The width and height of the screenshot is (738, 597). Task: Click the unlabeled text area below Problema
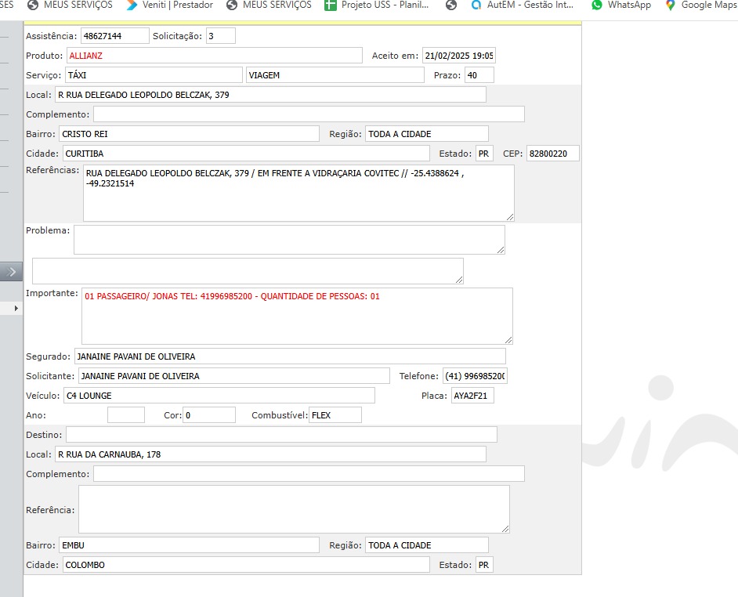coord(248,271)
